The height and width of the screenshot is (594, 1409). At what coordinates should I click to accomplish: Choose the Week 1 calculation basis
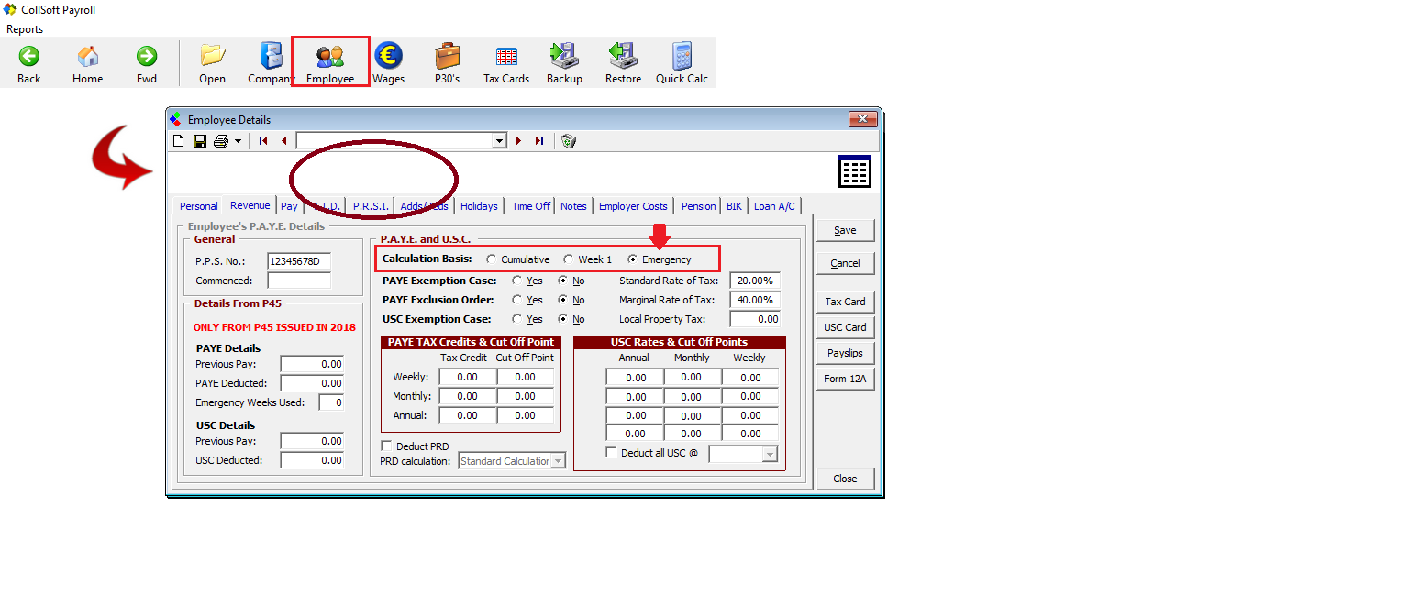pos(569,259)
